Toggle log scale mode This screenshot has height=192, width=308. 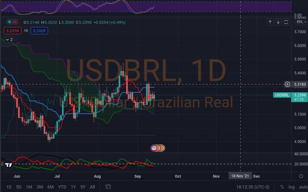(292, 187)
